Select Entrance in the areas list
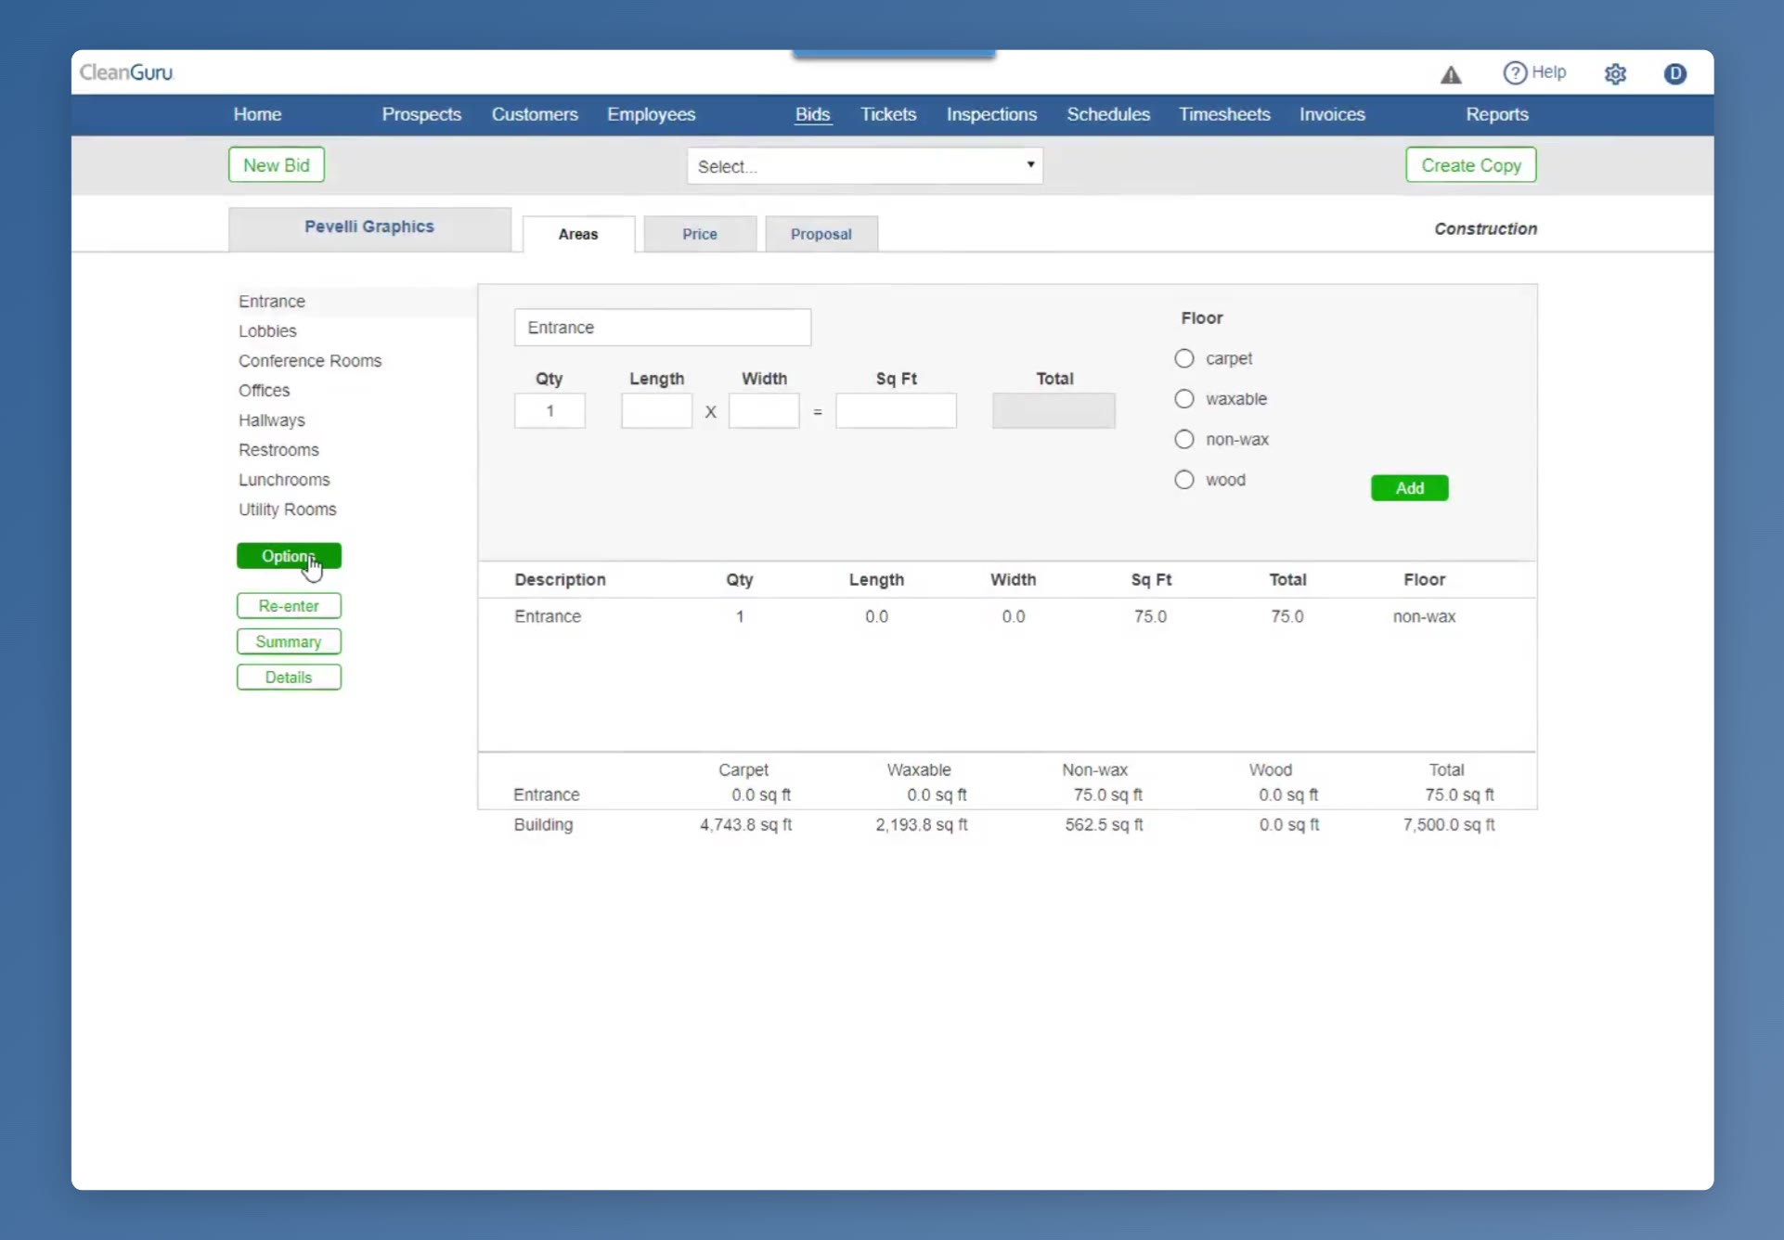This screenshot has height=1240, width=1784. click(x=271, y=302)
